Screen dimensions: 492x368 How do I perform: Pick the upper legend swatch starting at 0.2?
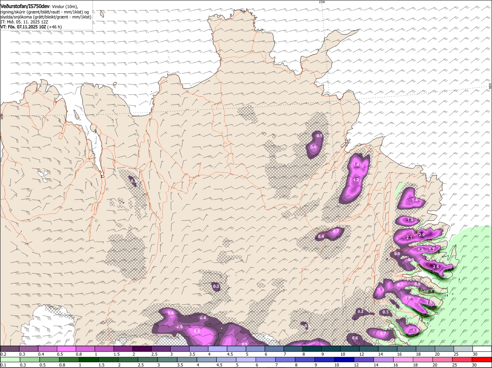10,348
